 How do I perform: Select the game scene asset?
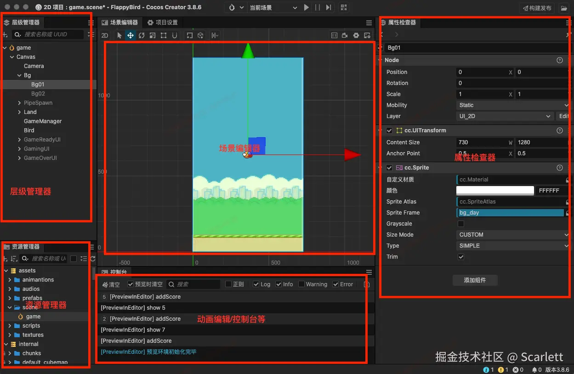(33, 317)
